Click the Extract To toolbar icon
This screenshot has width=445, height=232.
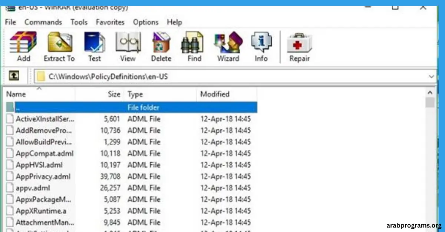point(59,42)
